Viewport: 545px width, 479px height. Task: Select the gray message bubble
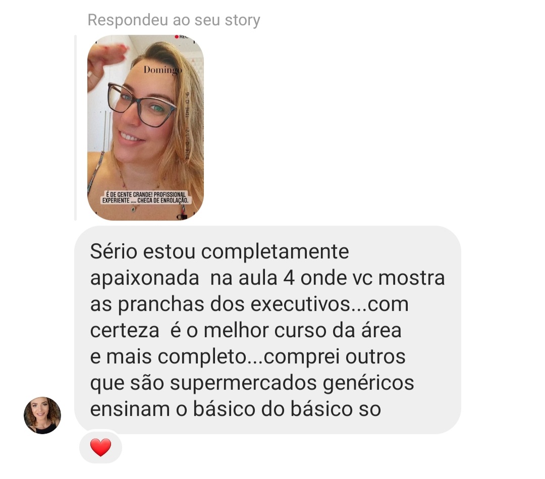click(x=267, y=330)
